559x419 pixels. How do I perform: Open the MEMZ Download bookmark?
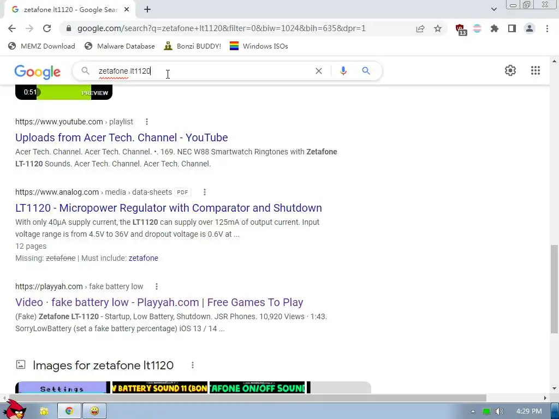point(41,46)
